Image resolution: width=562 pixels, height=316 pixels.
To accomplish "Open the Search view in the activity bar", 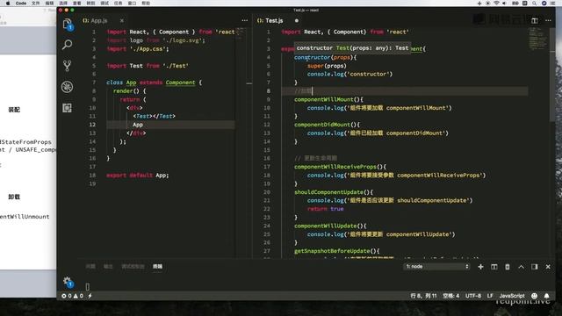I will point(67,45).
